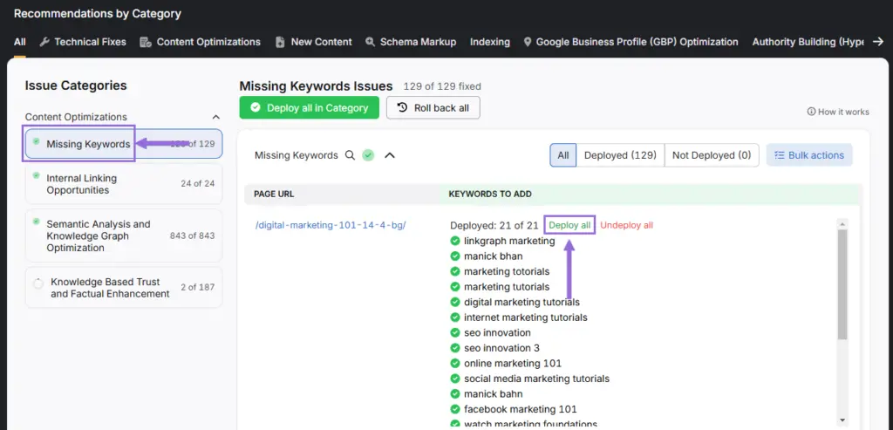This screenshot has height=430, width=893.
Task: Click the status icon on Internal Linking Opportunities
Action: click(37, 175)
